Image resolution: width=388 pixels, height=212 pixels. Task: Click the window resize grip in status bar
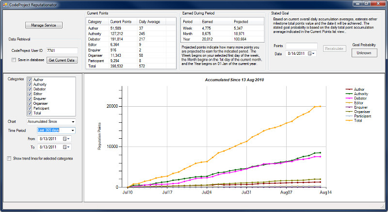(x=383, y=206)
